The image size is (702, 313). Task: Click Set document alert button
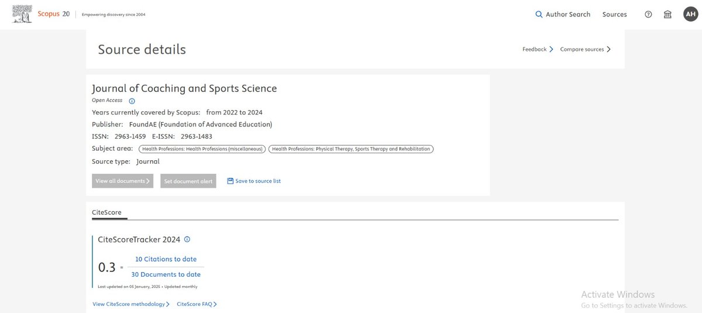coord(188,181)
